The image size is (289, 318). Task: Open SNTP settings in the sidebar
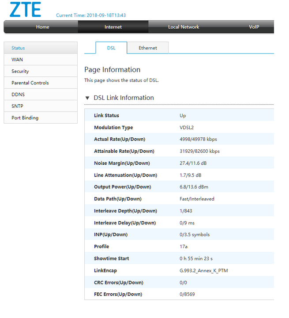point(18,106)
